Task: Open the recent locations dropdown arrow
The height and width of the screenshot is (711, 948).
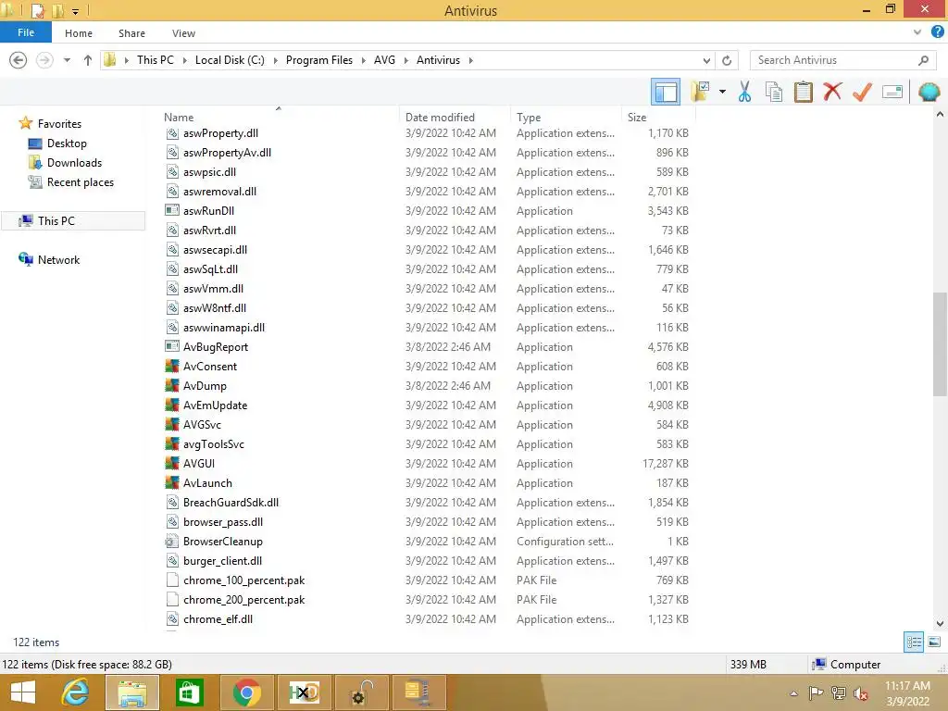Action: point(67,60)
